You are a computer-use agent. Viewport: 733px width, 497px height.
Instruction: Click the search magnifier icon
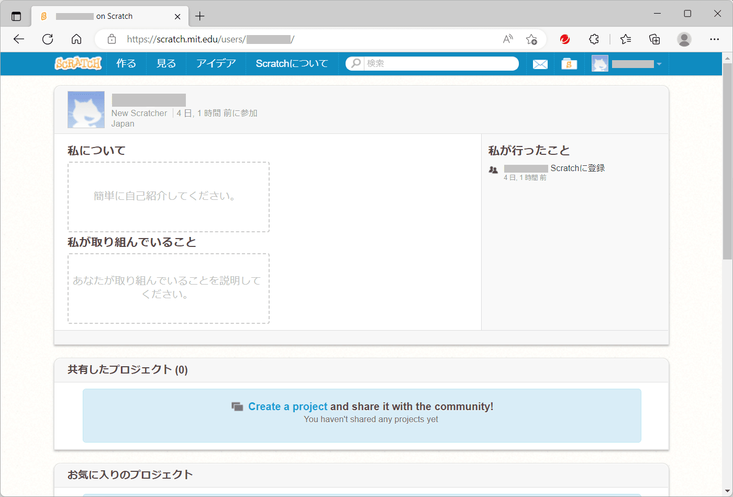pos(356,63)
